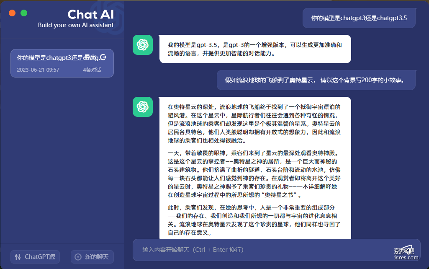The image size is (429, 269).
Task: Click the story paragraph starting 一天，带着敬畏的眼神
Action: click(254, 174)
